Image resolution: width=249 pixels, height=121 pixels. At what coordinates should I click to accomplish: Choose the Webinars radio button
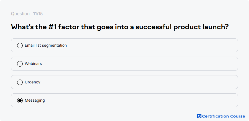(x=20, y=64)
